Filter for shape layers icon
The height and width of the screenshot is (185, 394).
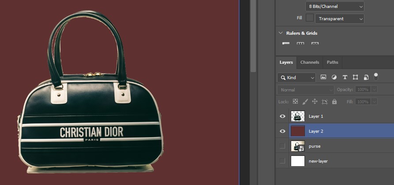coord(355,77)
